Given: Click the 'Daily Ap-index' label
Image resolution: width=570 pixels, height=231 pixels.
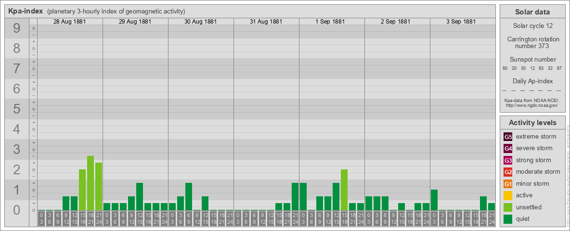Looking at the screenshot, I should [x=532, y=81].
